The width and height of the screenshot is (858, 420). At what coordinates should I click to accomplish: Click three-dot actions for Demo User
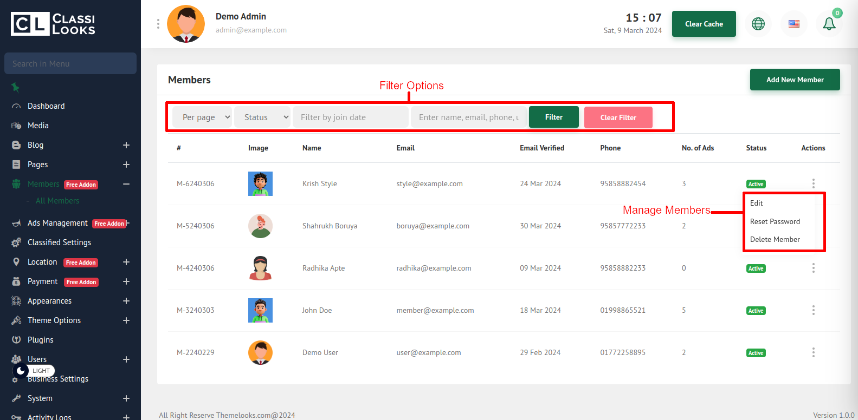point(813,352)
